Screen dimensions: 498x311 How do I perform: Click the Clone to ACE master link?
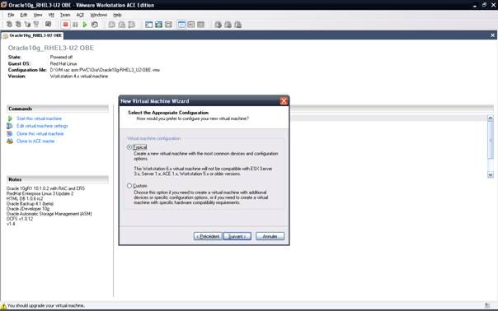(x=35, y=141)
